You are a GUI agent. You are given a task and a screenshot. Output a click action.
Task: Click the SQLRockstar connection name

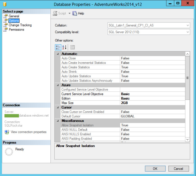(x=13, y=126)
